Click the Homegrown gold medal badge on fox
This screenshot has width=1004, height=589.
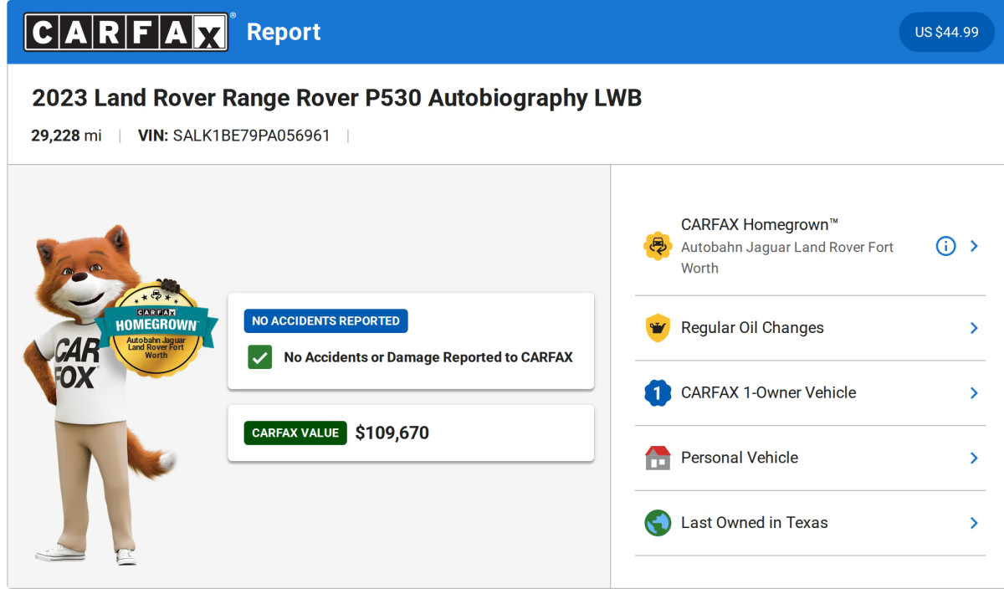tap(156, 329)
